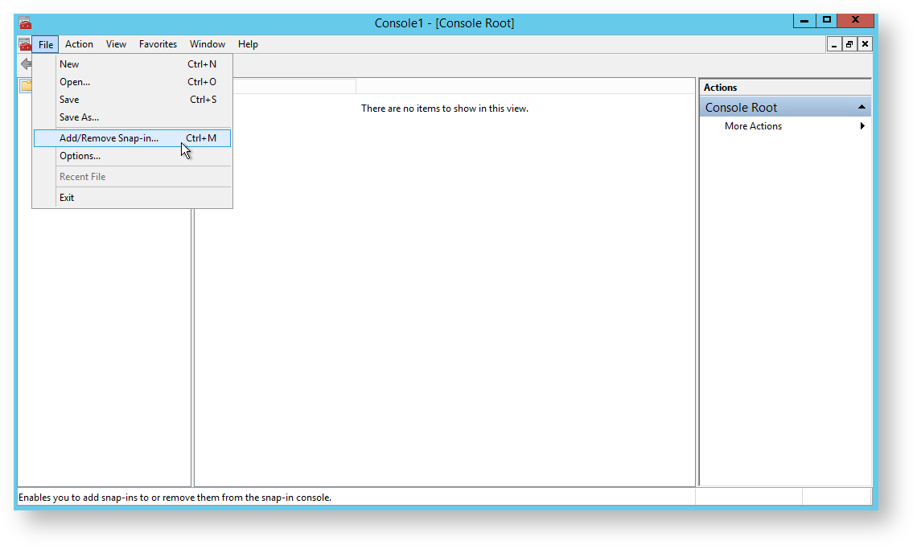
Task: Click Exit at the bottom of File menu
Action: (x=67, y=197)
